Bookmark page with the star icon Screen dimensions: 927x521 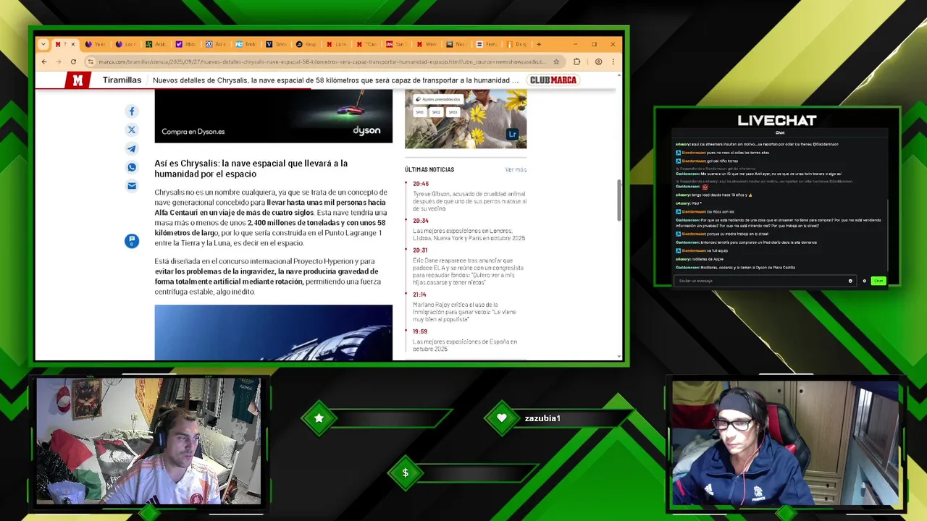556,62
